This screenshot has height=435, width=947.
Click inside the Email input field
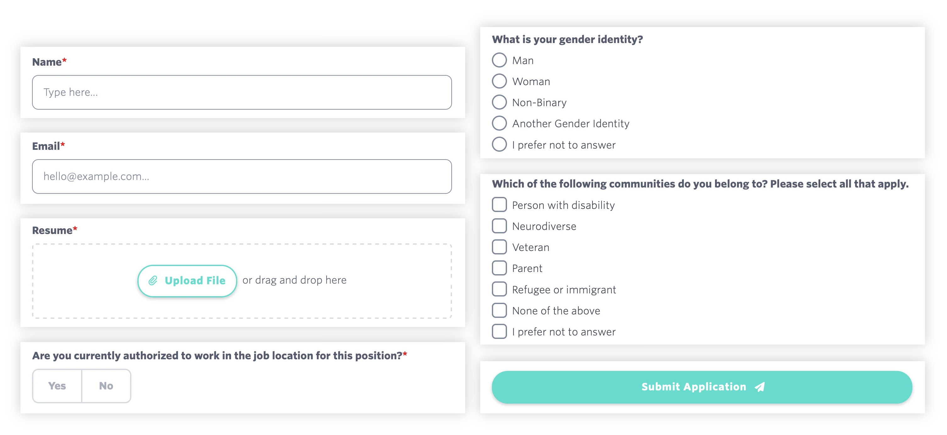coord(242,176)
